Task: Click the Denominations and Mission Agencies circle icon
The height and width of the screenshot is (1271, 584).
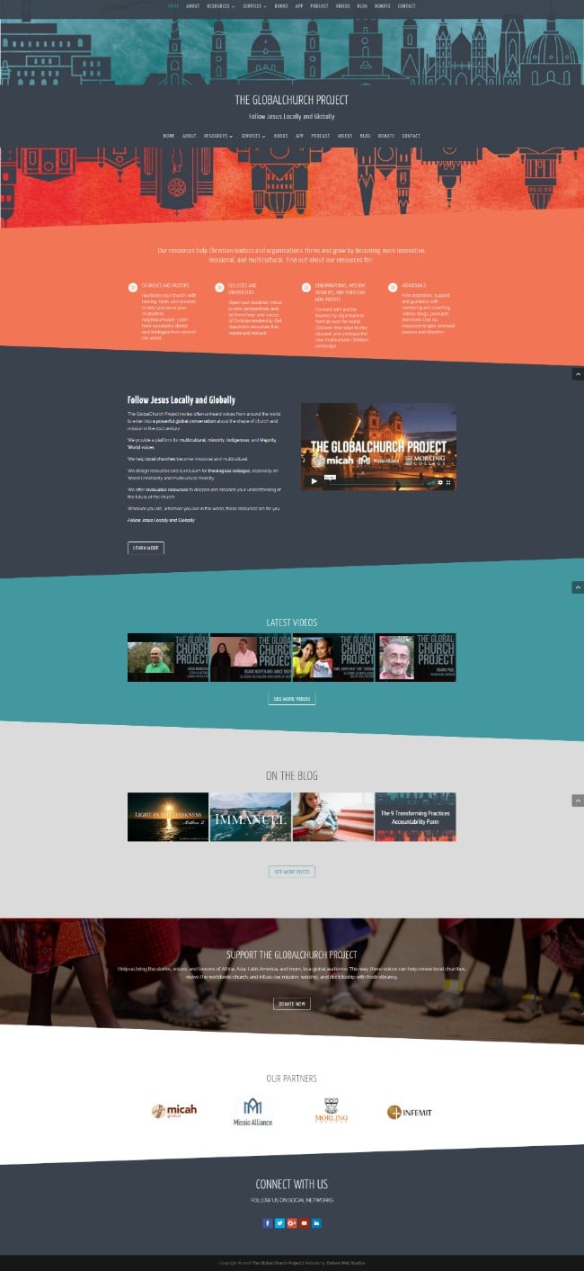Action: [306, 288]
